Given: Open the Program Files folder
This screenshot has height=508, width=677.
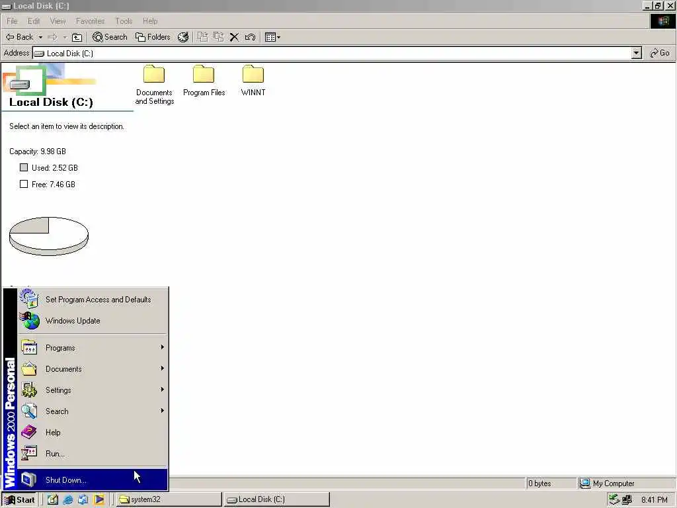Looking at the screenshot, I should [204, 81].
